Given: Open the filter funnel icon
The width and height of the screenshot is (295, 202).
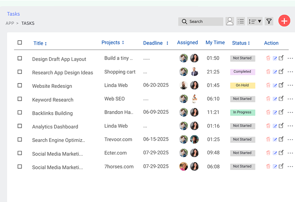Looking at the screenshot, I should [269, 21].
